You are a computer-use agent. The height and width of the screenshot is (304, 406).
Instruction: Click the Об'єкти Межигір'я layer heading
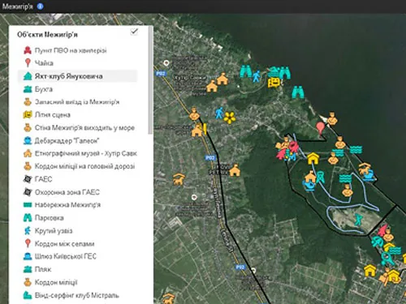47,35
